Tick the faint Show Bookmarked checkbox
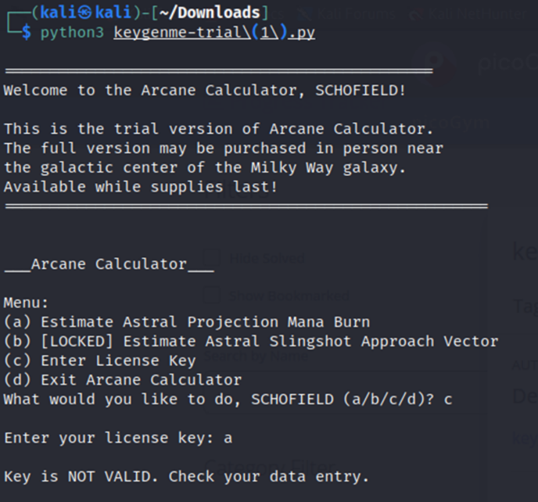The width and height of the screenshot is (538, 502). [x=209, y=296]
